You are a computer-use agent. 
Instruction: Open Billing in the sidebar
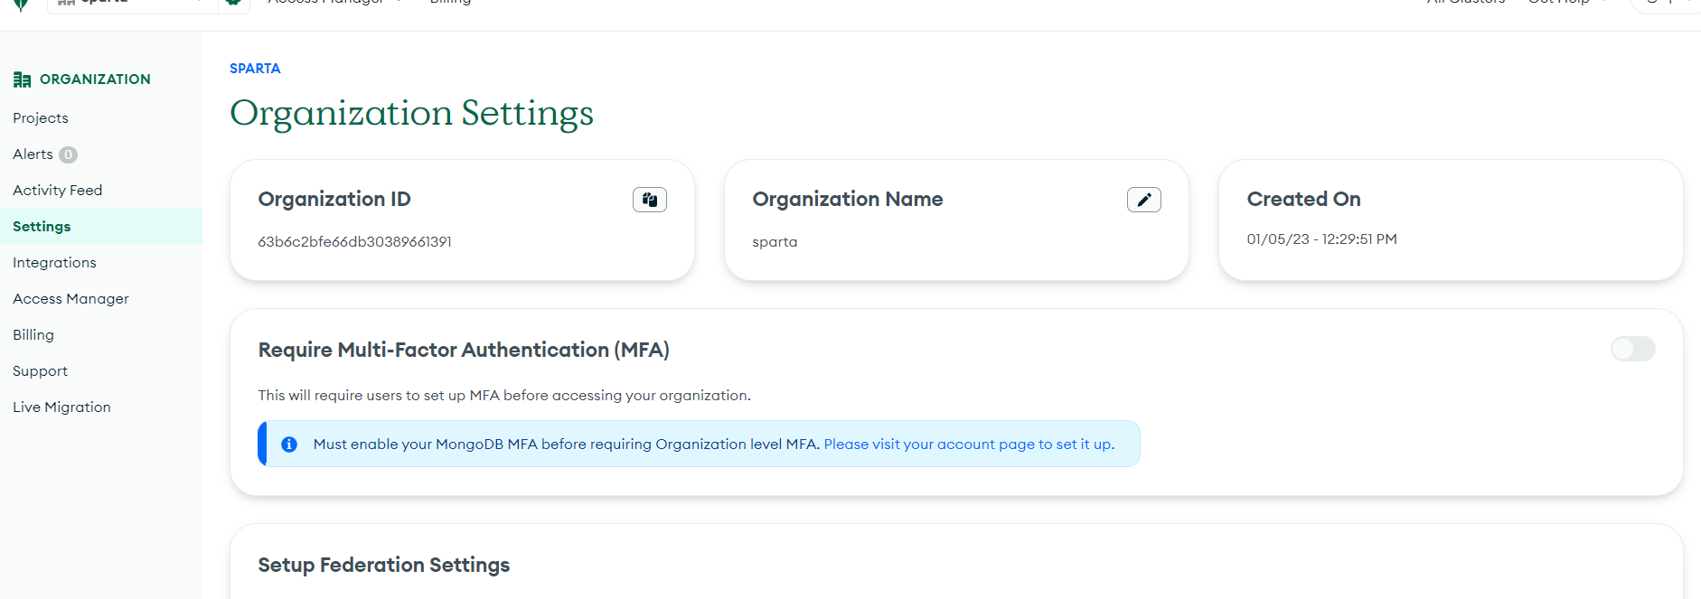click(33, 335)
